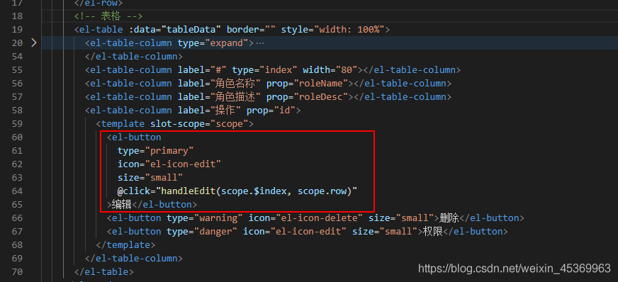The width and height of the screenshot is (618, 282).
Task: Click line number 54 in the gutter
Action: [x=17, y=56]
